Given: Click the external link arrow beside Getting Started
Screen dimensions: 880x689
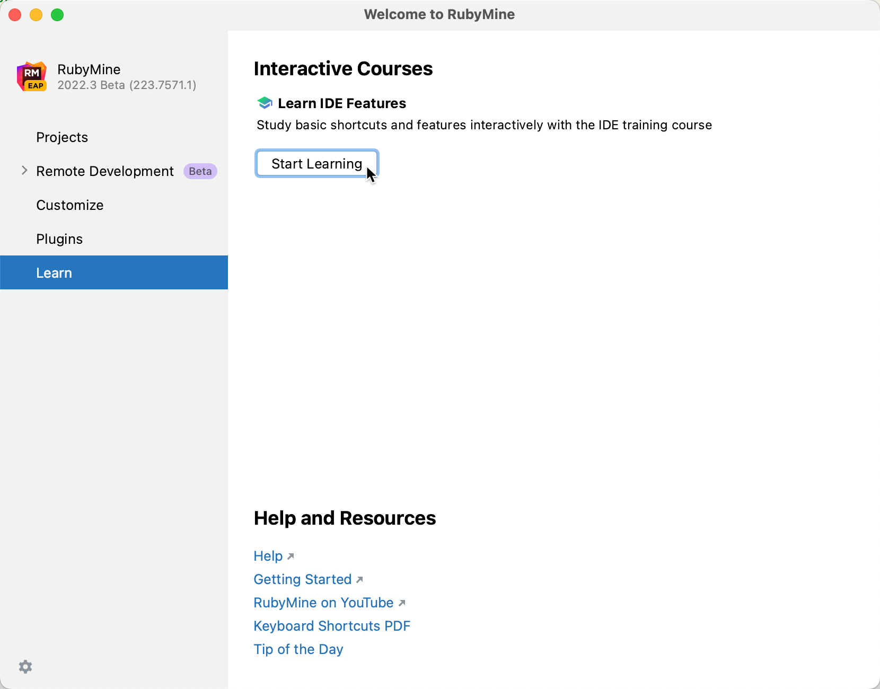Looking at the screenshot, I should [x=359, y=580].
